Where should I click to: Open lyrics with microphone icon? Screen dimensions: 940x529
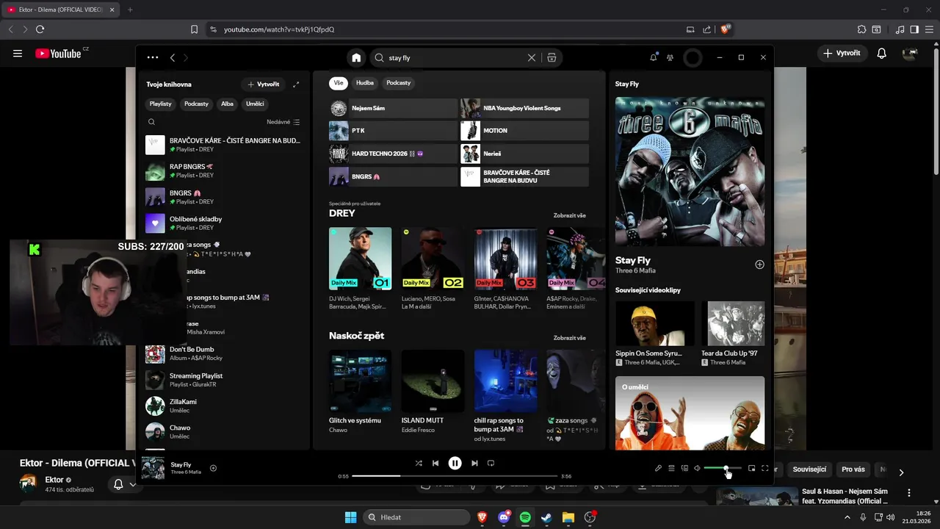tap(658, 468)
